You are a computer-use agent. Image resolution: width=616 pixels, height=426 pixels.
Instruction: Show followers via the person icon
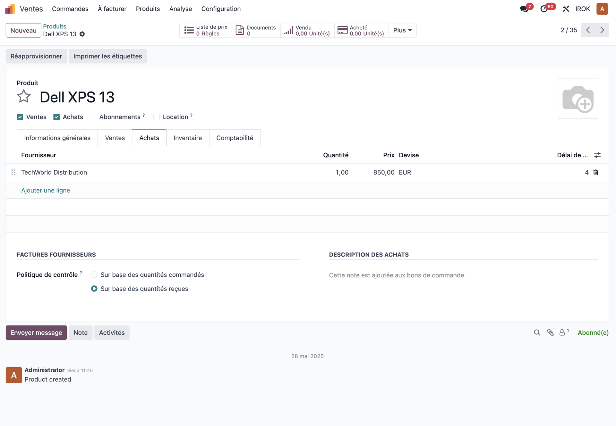tap(564, 332)
